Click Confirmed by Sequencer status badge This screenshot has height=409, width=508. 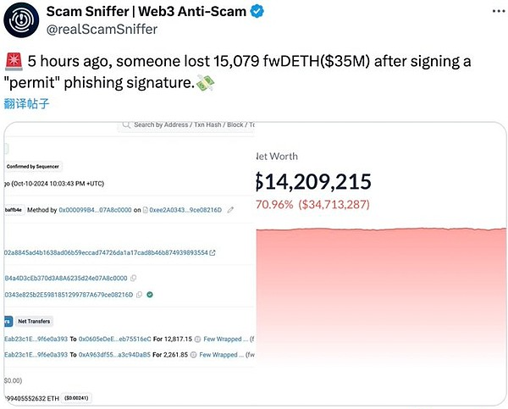(x=33, y=167)
